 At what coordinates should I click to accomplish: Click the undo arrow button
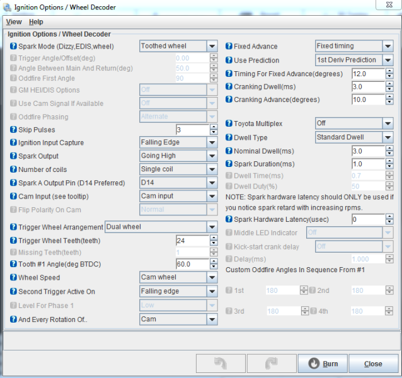(x=221, y=364)
